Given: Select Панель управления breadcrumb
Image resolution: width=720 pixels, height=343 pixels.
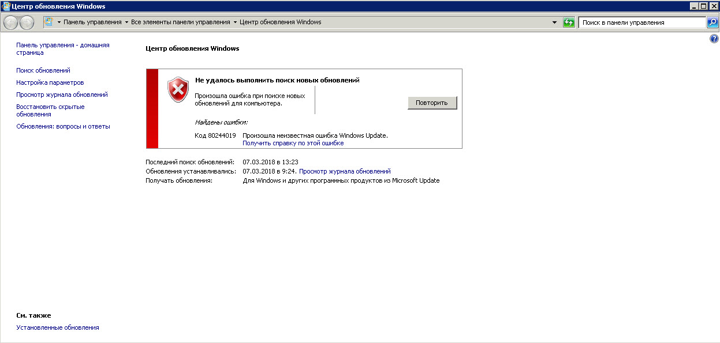Looking at the screenshot, I should tap(92, 22).
